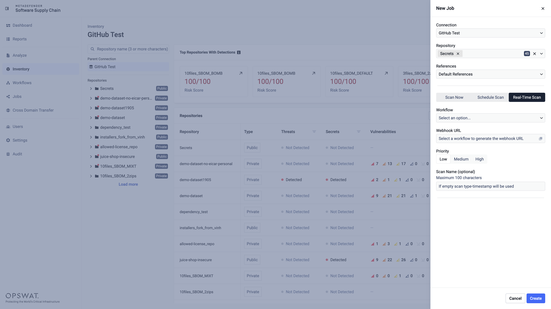The width and height of the screenshot is (551, 309).
Task: Open the Analyze section
Action: point(40,55)
